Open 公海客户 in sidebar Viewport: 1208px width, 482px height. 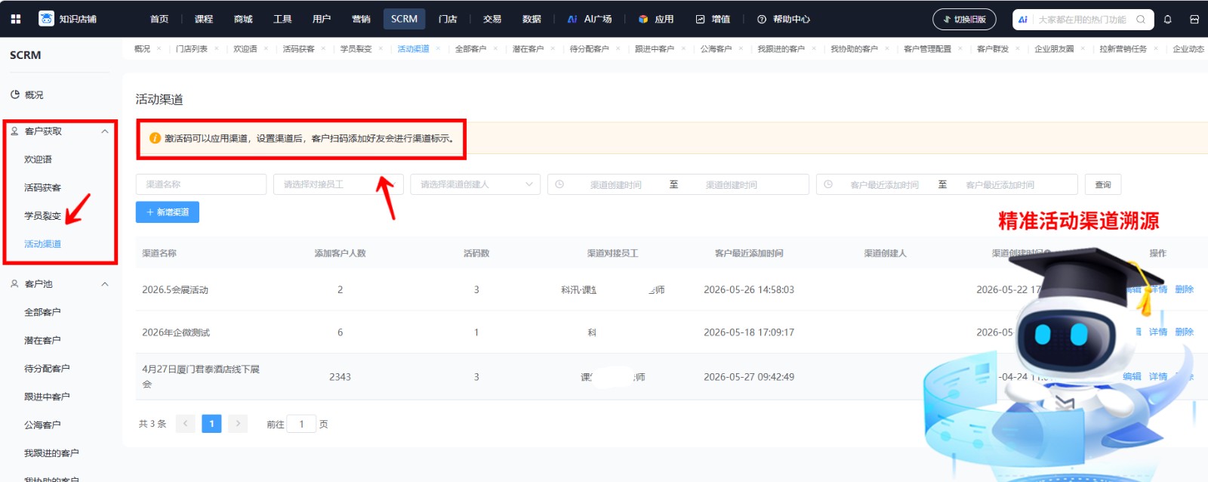(x=42, y=425)
